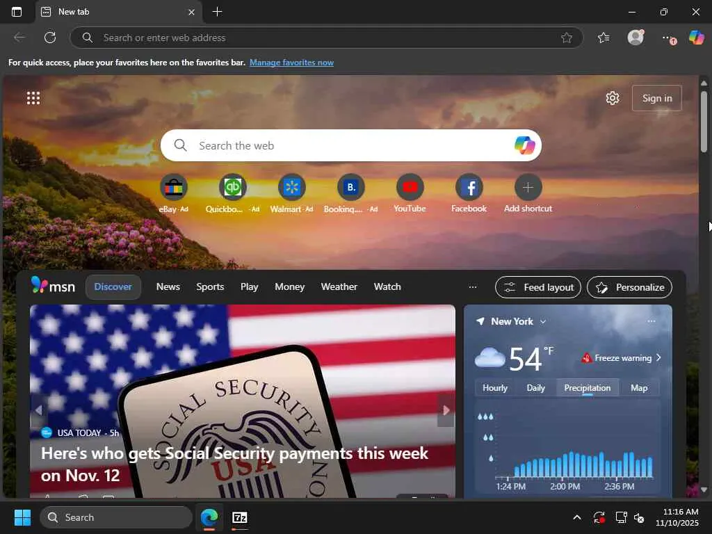Screen dimensions: 712x534
Task: Expand the New York location dropdown
Action: (543, 321)
